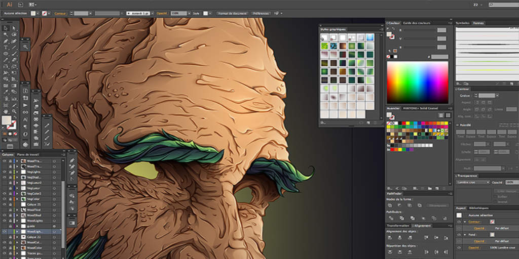The width and height of the screenshot is (519, 259).
Task: Hide the VegLights layer
Action: tap(4, 171)
